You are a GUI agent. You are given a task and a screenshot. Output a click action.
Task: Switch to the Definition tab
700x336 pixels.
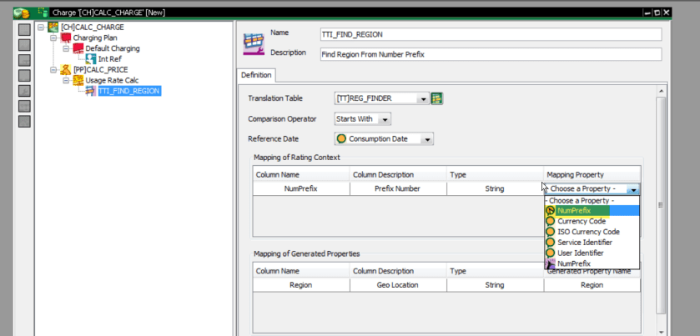pos(256,75)
